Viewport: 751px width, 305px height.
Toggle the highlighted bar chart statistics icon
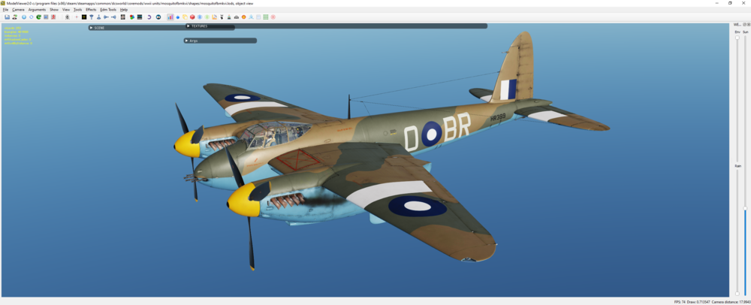[170, 17]
